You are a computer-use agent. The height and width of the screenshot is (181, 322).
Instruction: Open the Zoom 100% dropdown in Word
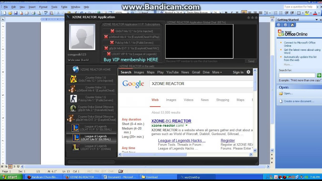pos(128,13)
